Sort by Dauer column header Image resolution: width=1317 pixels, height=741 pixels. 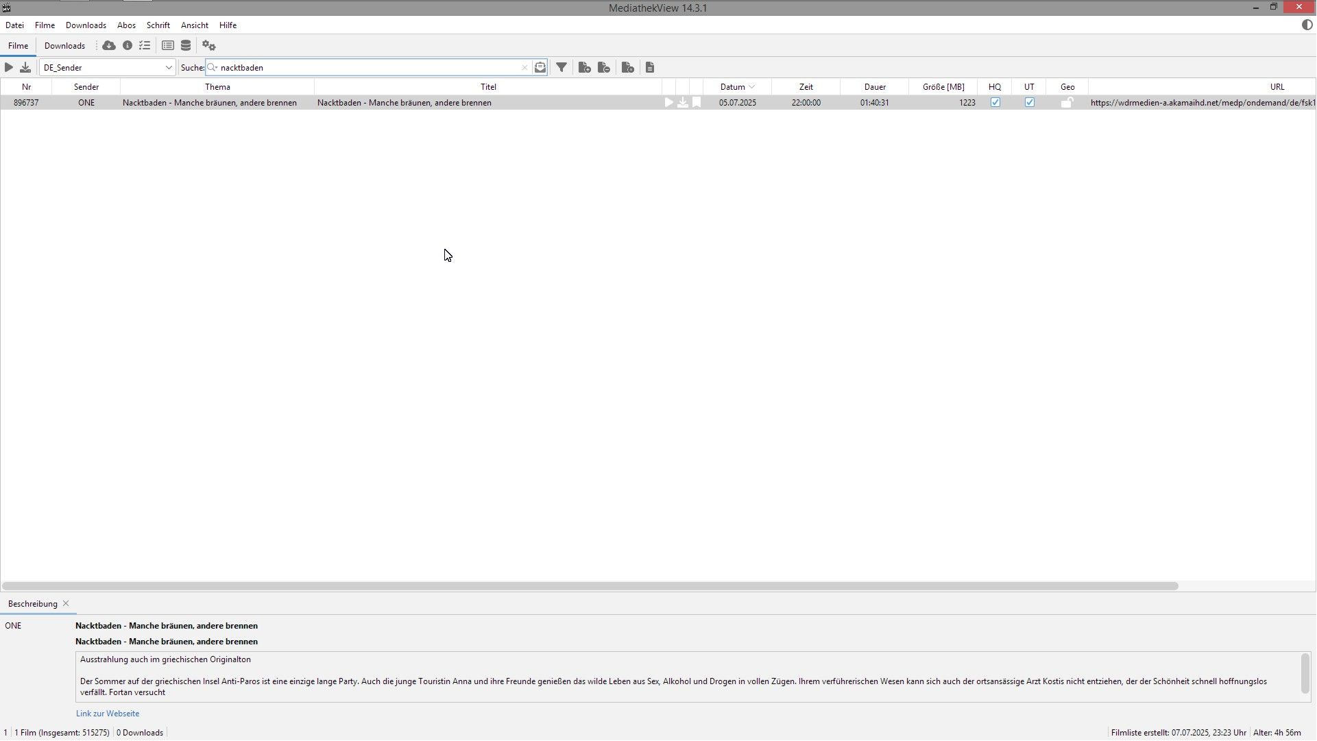875,87
